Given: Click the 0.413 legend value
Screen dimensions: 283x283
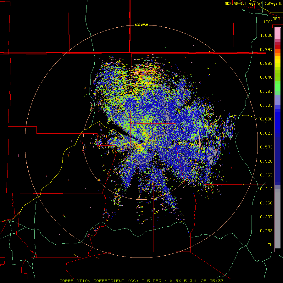Looking at the screenshot, I should (266, 189).
